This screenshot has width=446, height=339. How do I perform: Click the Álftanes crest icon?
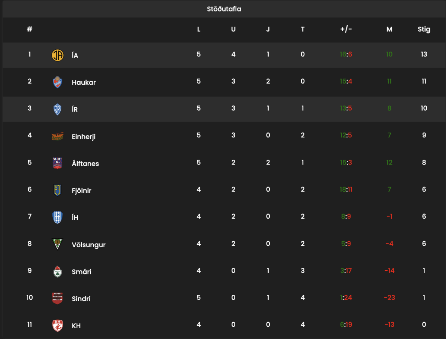click(57, 163)
